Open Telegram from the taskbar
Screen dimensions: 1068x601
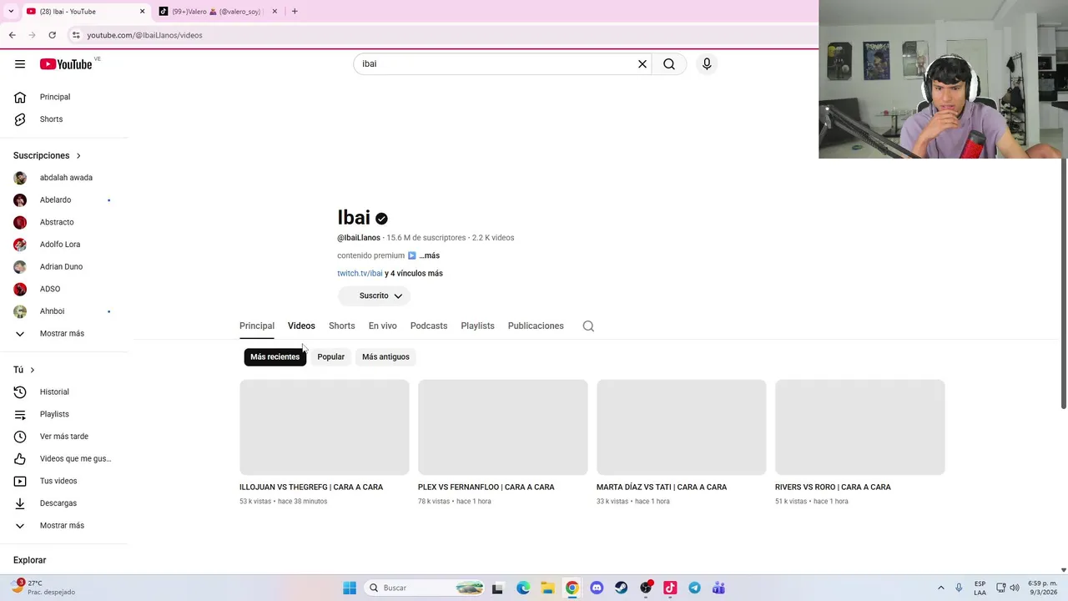click(x=694, y=588)
